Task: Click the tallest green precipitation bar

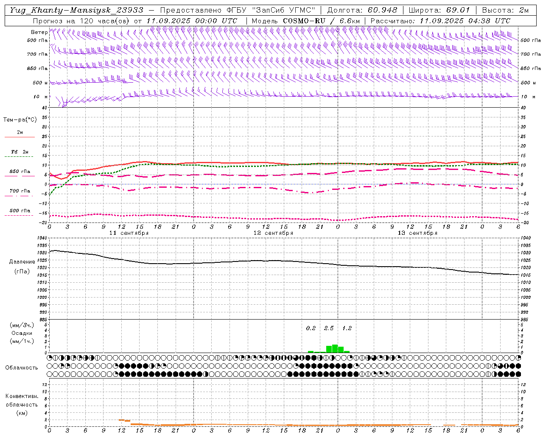Action: click(x=335, y=348)
